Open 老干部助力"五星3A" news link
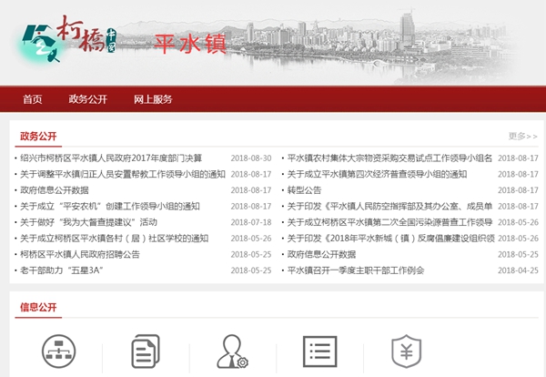The image size is (546, 377). point(60,270)
